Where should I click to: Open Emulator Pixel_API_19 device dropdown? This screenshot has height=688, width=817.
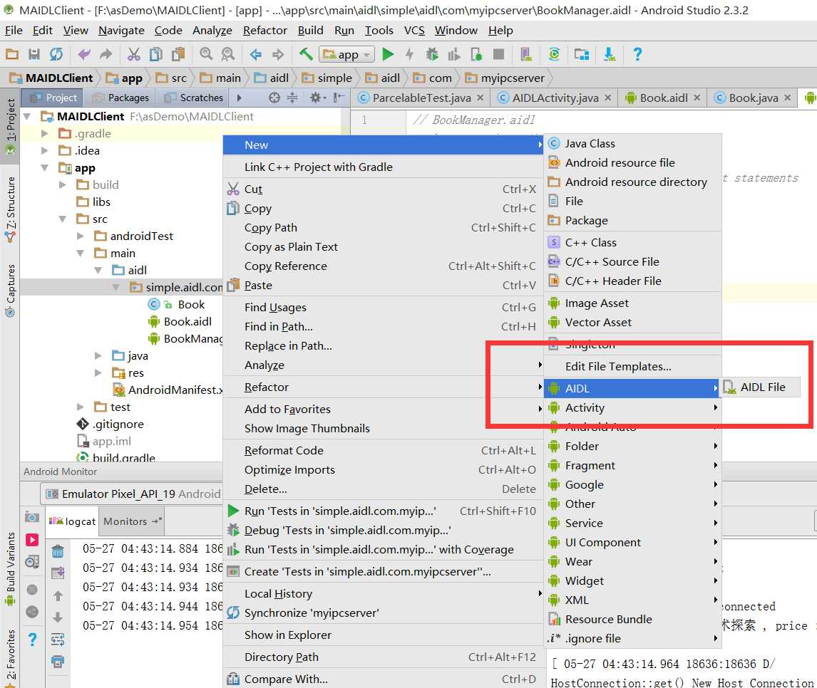point(133,494)
